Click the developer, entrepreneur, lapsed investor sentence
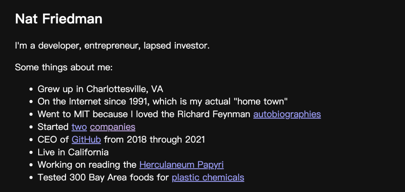 (112, 46)
